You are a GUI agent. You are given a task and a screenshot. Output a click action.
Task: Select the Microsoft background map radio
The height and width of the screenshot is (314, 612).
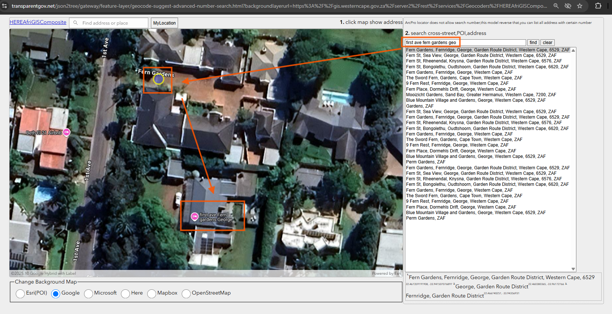coord(88,293)
